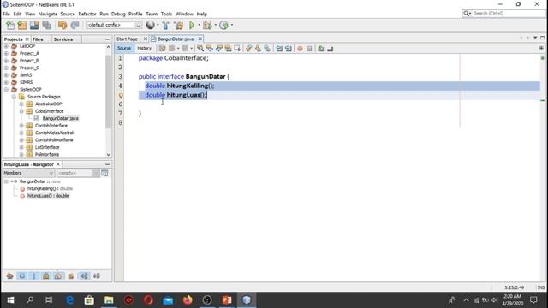Click the Toggle Rectangular Selection icon
Screen dimensions: 548x308
click(237, 49)
